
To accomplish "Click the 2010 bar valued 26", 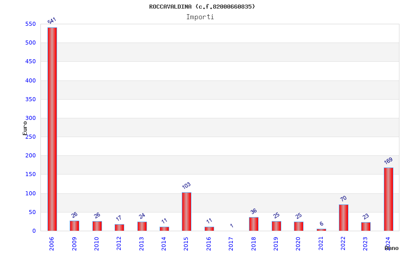I will pyautogui.click(x=97, y=226).
